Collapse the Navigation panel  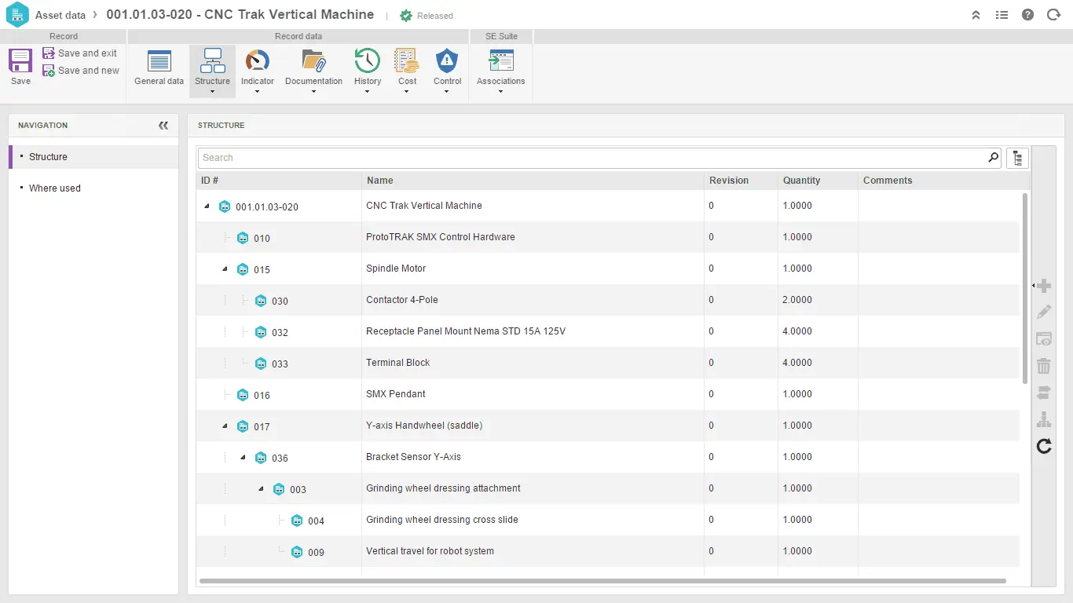[163, 126]
